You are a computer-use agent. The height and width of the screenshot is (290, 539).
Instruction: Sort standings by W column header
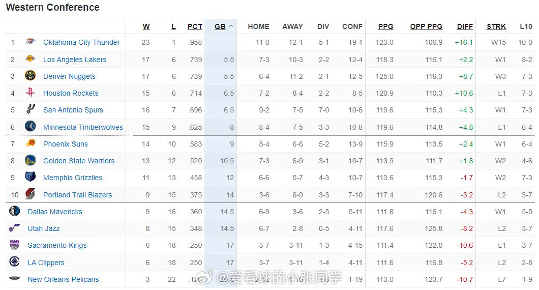pyautogui.click(x=146, y=26)
